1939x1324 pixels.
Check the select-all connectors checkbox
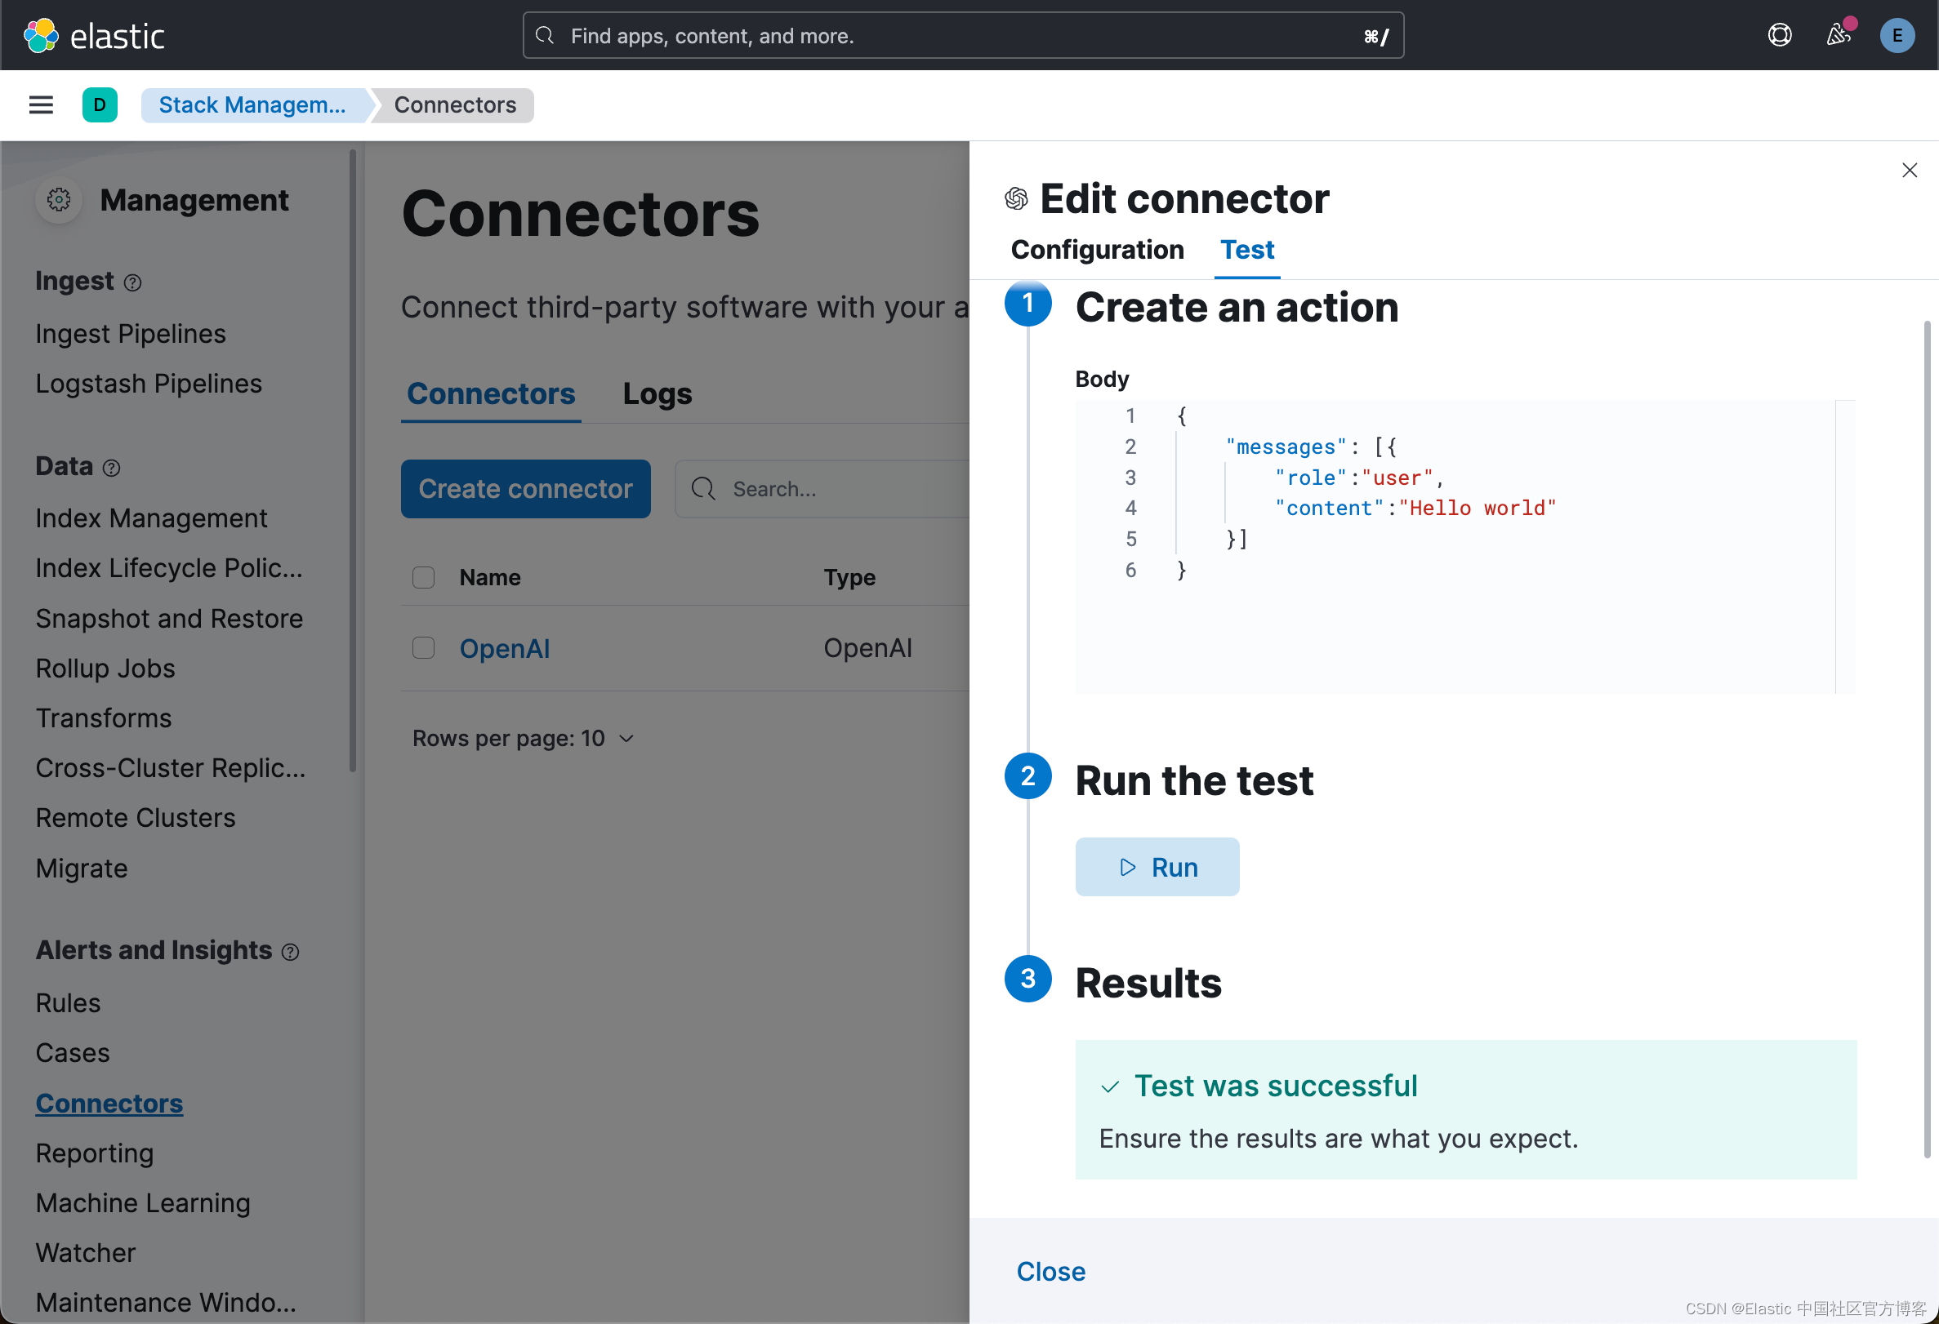(423, 577)
